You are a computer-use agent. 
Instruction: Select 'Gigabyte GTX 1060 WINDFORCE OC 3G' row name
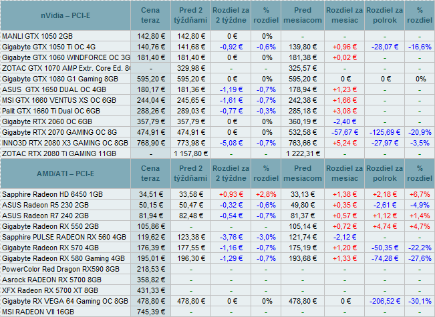66,57
